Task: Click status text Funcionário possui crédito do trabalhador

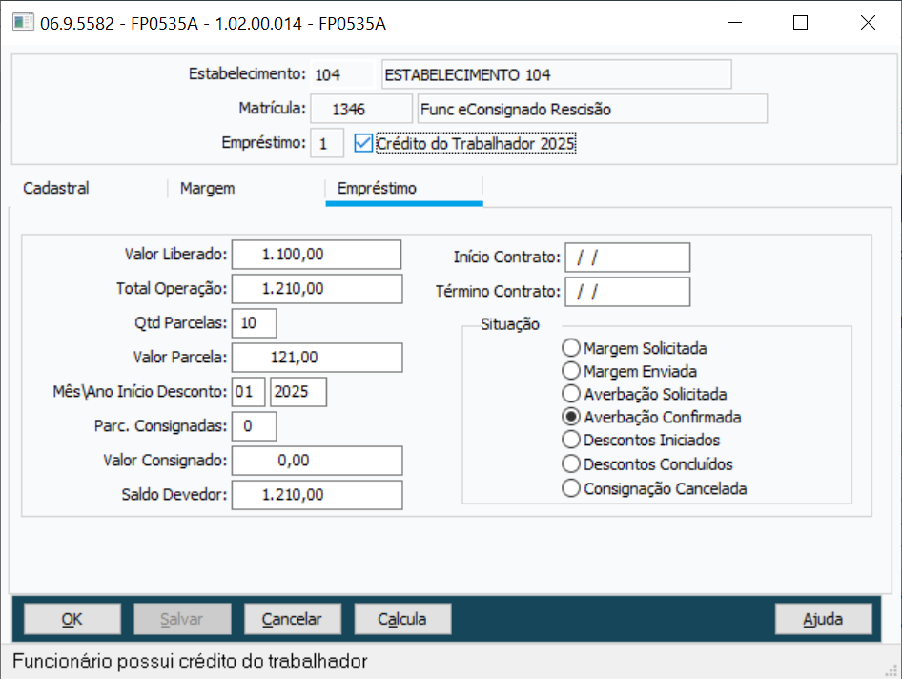Action: point(190,661)
